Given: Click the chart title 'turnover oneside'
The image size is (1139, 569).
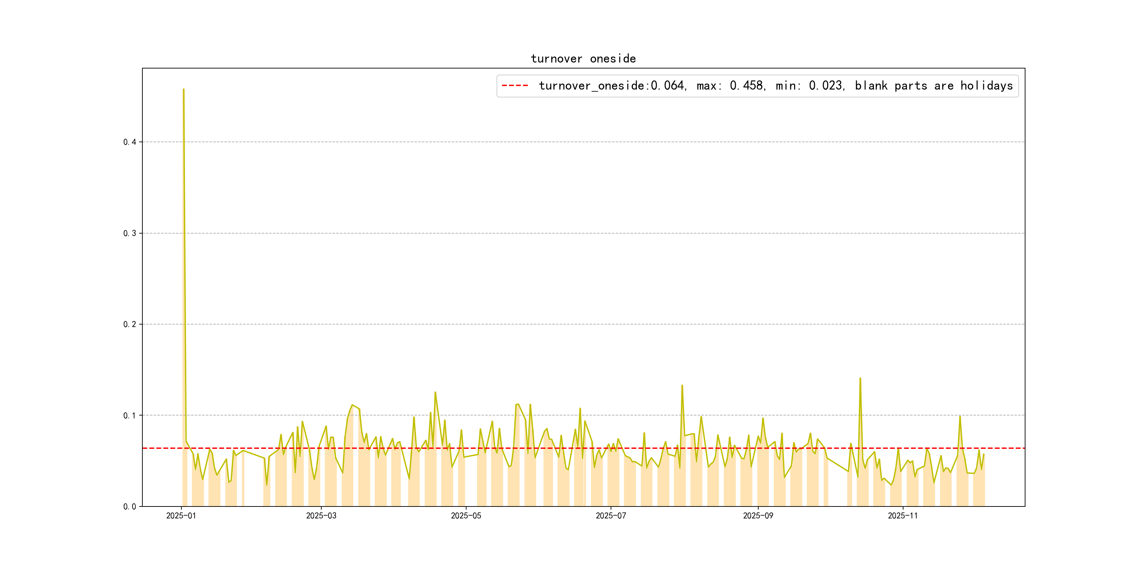Looking at the screenshot, I should tap(583, 59).
